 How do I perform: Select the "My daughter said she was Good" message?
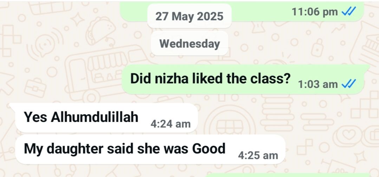150,149
